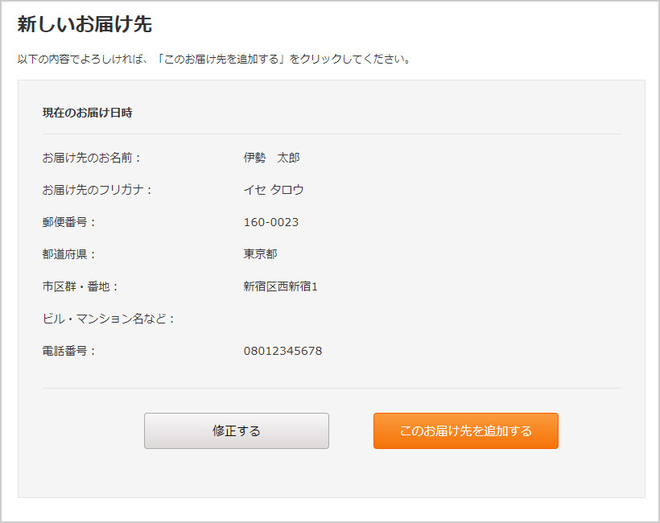Click the furigana value イセ タロウ
Viewport: 660px width, 523px height.
(273, 190)
